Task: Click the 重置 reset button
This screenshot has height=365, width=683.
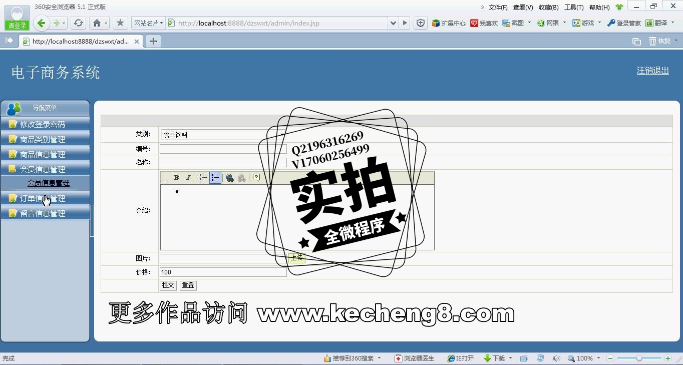Action: (x=188, y=285)
